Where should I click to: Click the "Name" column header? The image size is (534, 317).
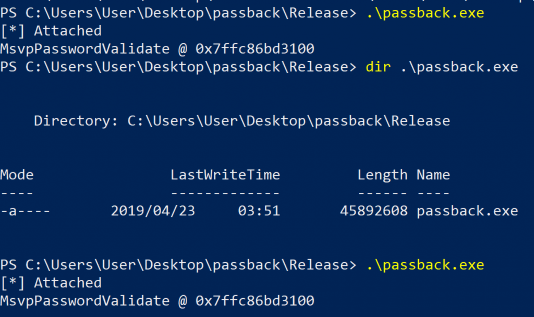coord(433,175)
